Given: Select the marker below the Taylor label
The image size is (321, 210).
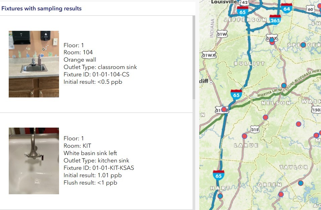Looking at the screenshot, I should pos(301,183).
